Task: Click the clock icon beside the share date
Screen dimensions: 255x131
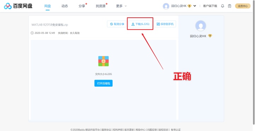Action: click(32, 33)
